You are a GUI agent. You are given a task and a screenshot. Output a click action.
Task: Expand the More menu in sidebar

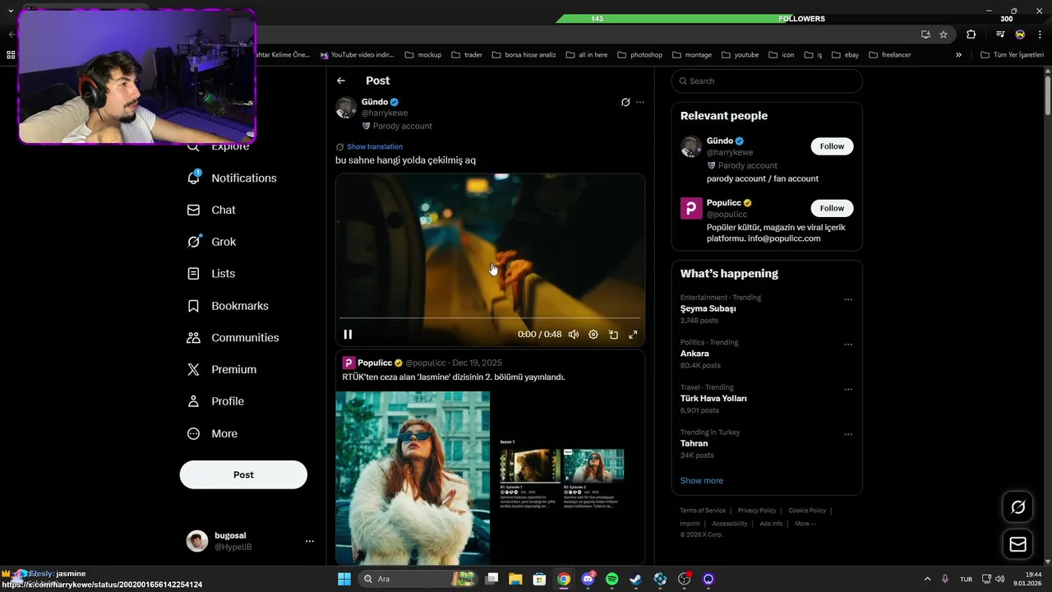point(213,433)
